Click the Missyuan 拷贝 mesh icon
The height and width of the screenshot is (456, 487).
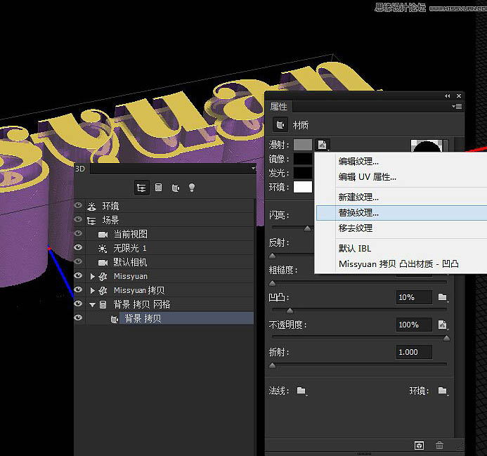point(103,291)
